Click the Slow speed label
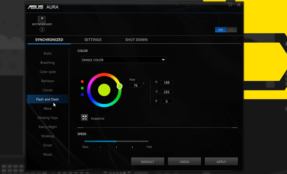The width and height of the screenshot is (287, 174). click(x=85, y=147)
